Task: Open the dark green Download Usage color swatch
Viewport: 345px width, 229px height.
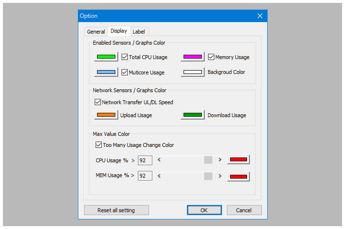Action: 193,115
